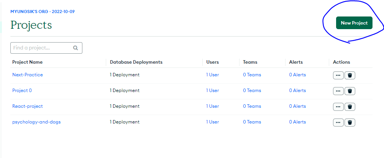The image size is (384, 158).
Task: Click 1 Deployment in the Project 0 row
Action: pyautogui.click(x=125, y=91)
